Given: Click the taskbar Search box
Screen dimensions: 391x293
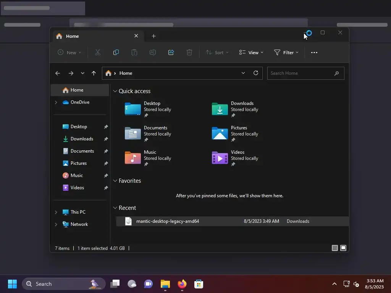Looking at the screenshot, I should (x=64, y=284).
